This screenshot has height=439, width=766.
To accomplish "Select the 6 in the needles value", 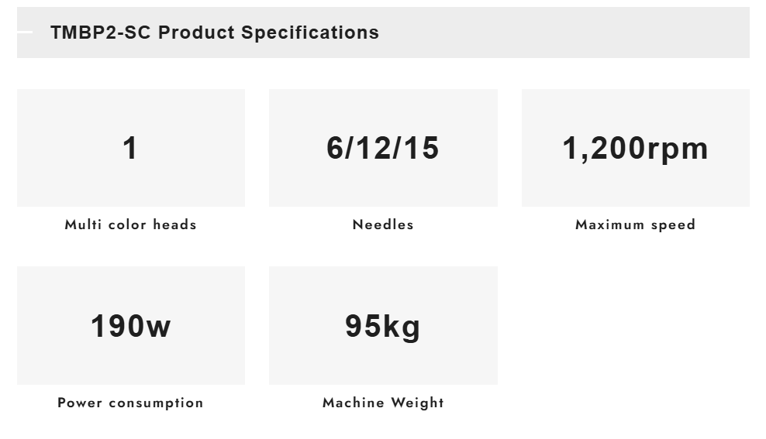I will 335,148.
